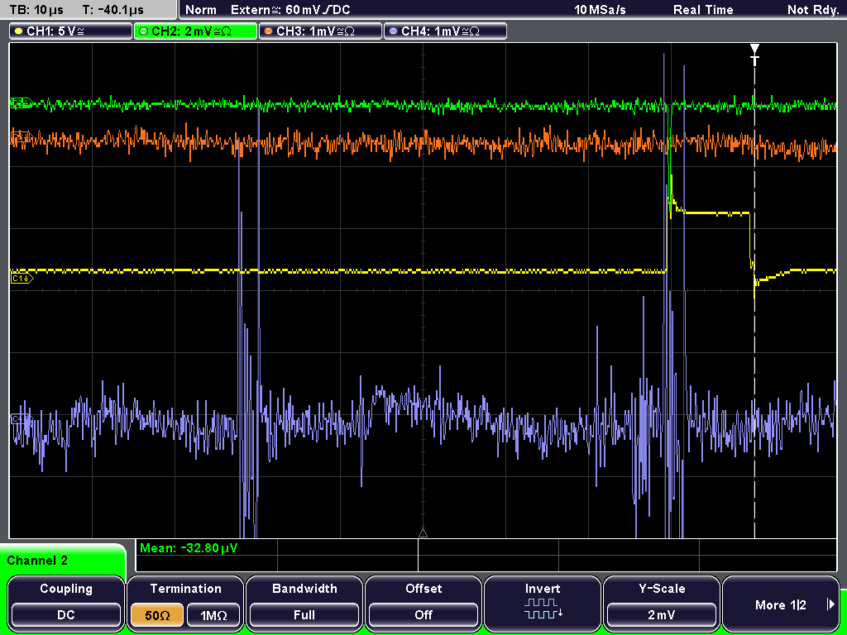Click the orange CH3 level marker on left edge
847x635 pixels.
click(21, 136)
